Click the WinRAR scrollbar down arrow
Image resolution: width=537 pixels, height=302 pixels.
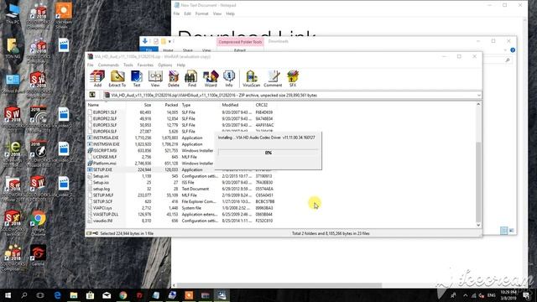click(x=478, y=225)
